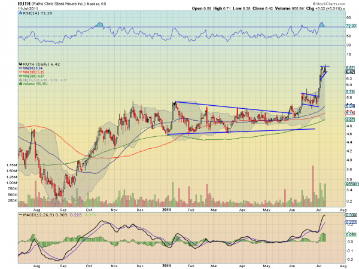The width and height of the screenshot is (359, 269).
Task: Click the MACD(12,26,9) panel label
Action: tap(37, 215)
